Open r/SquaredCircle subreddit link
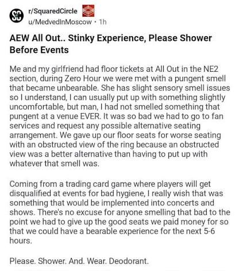This screenshot has height=271, width=243. pyautogui.click(x=53, y=11)
